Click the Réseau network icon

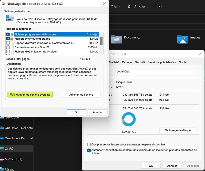click(x=2, y=169)
